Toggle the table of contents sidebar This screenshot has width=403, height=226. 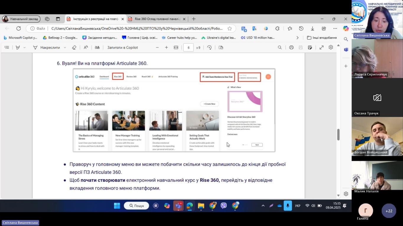(7, 47)
